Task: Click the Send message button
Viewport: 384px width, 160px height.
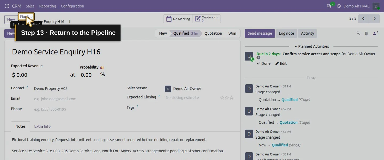Action: 260,33
